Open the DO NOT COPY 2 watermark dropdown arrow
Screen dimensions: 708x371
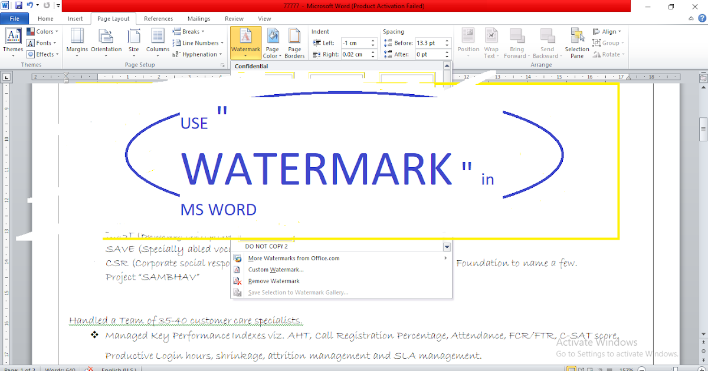point(446,246)
